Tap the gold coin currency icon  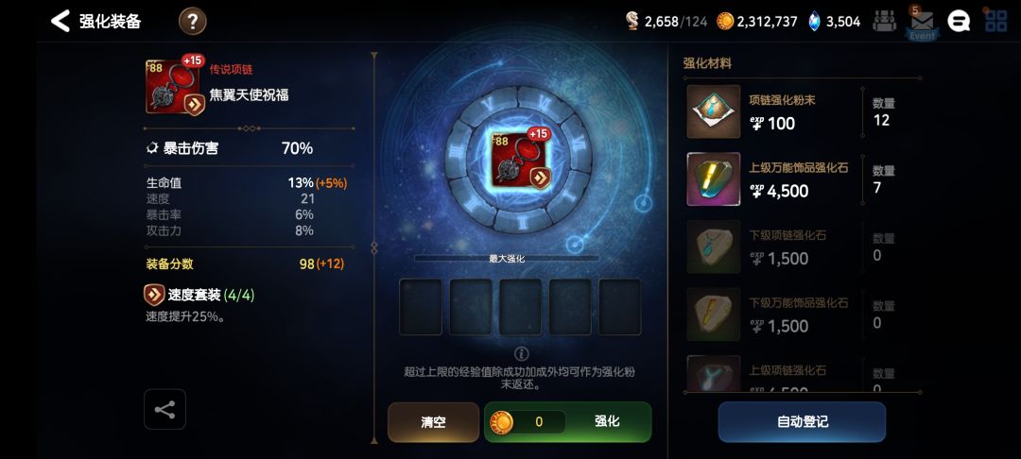[x=725, y=22]
